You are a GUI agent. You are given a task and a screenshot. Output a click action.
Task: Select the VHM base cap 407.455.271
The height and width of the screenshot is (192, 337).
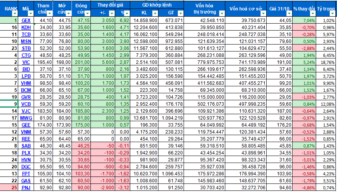(x=246, y=83)
